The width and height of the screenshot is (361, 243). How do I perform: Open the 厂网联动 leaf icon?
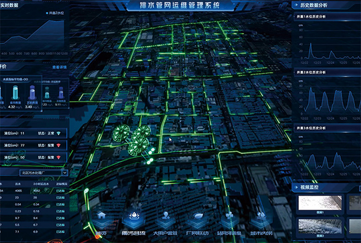pyautogui.click(x=198, y=216)
